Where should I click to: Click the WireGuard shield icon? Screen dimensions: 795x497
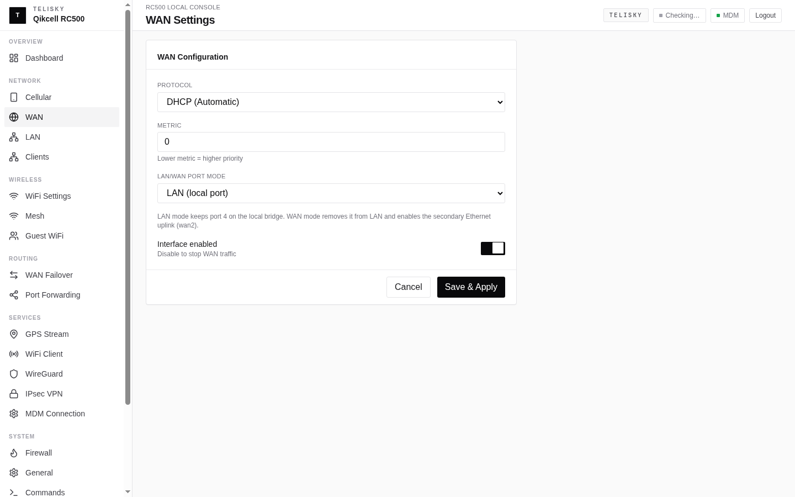pyautogui.click(x=14, y=374)
